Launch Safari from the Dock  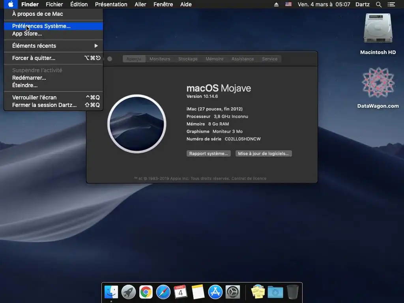(x=163, y=292)
